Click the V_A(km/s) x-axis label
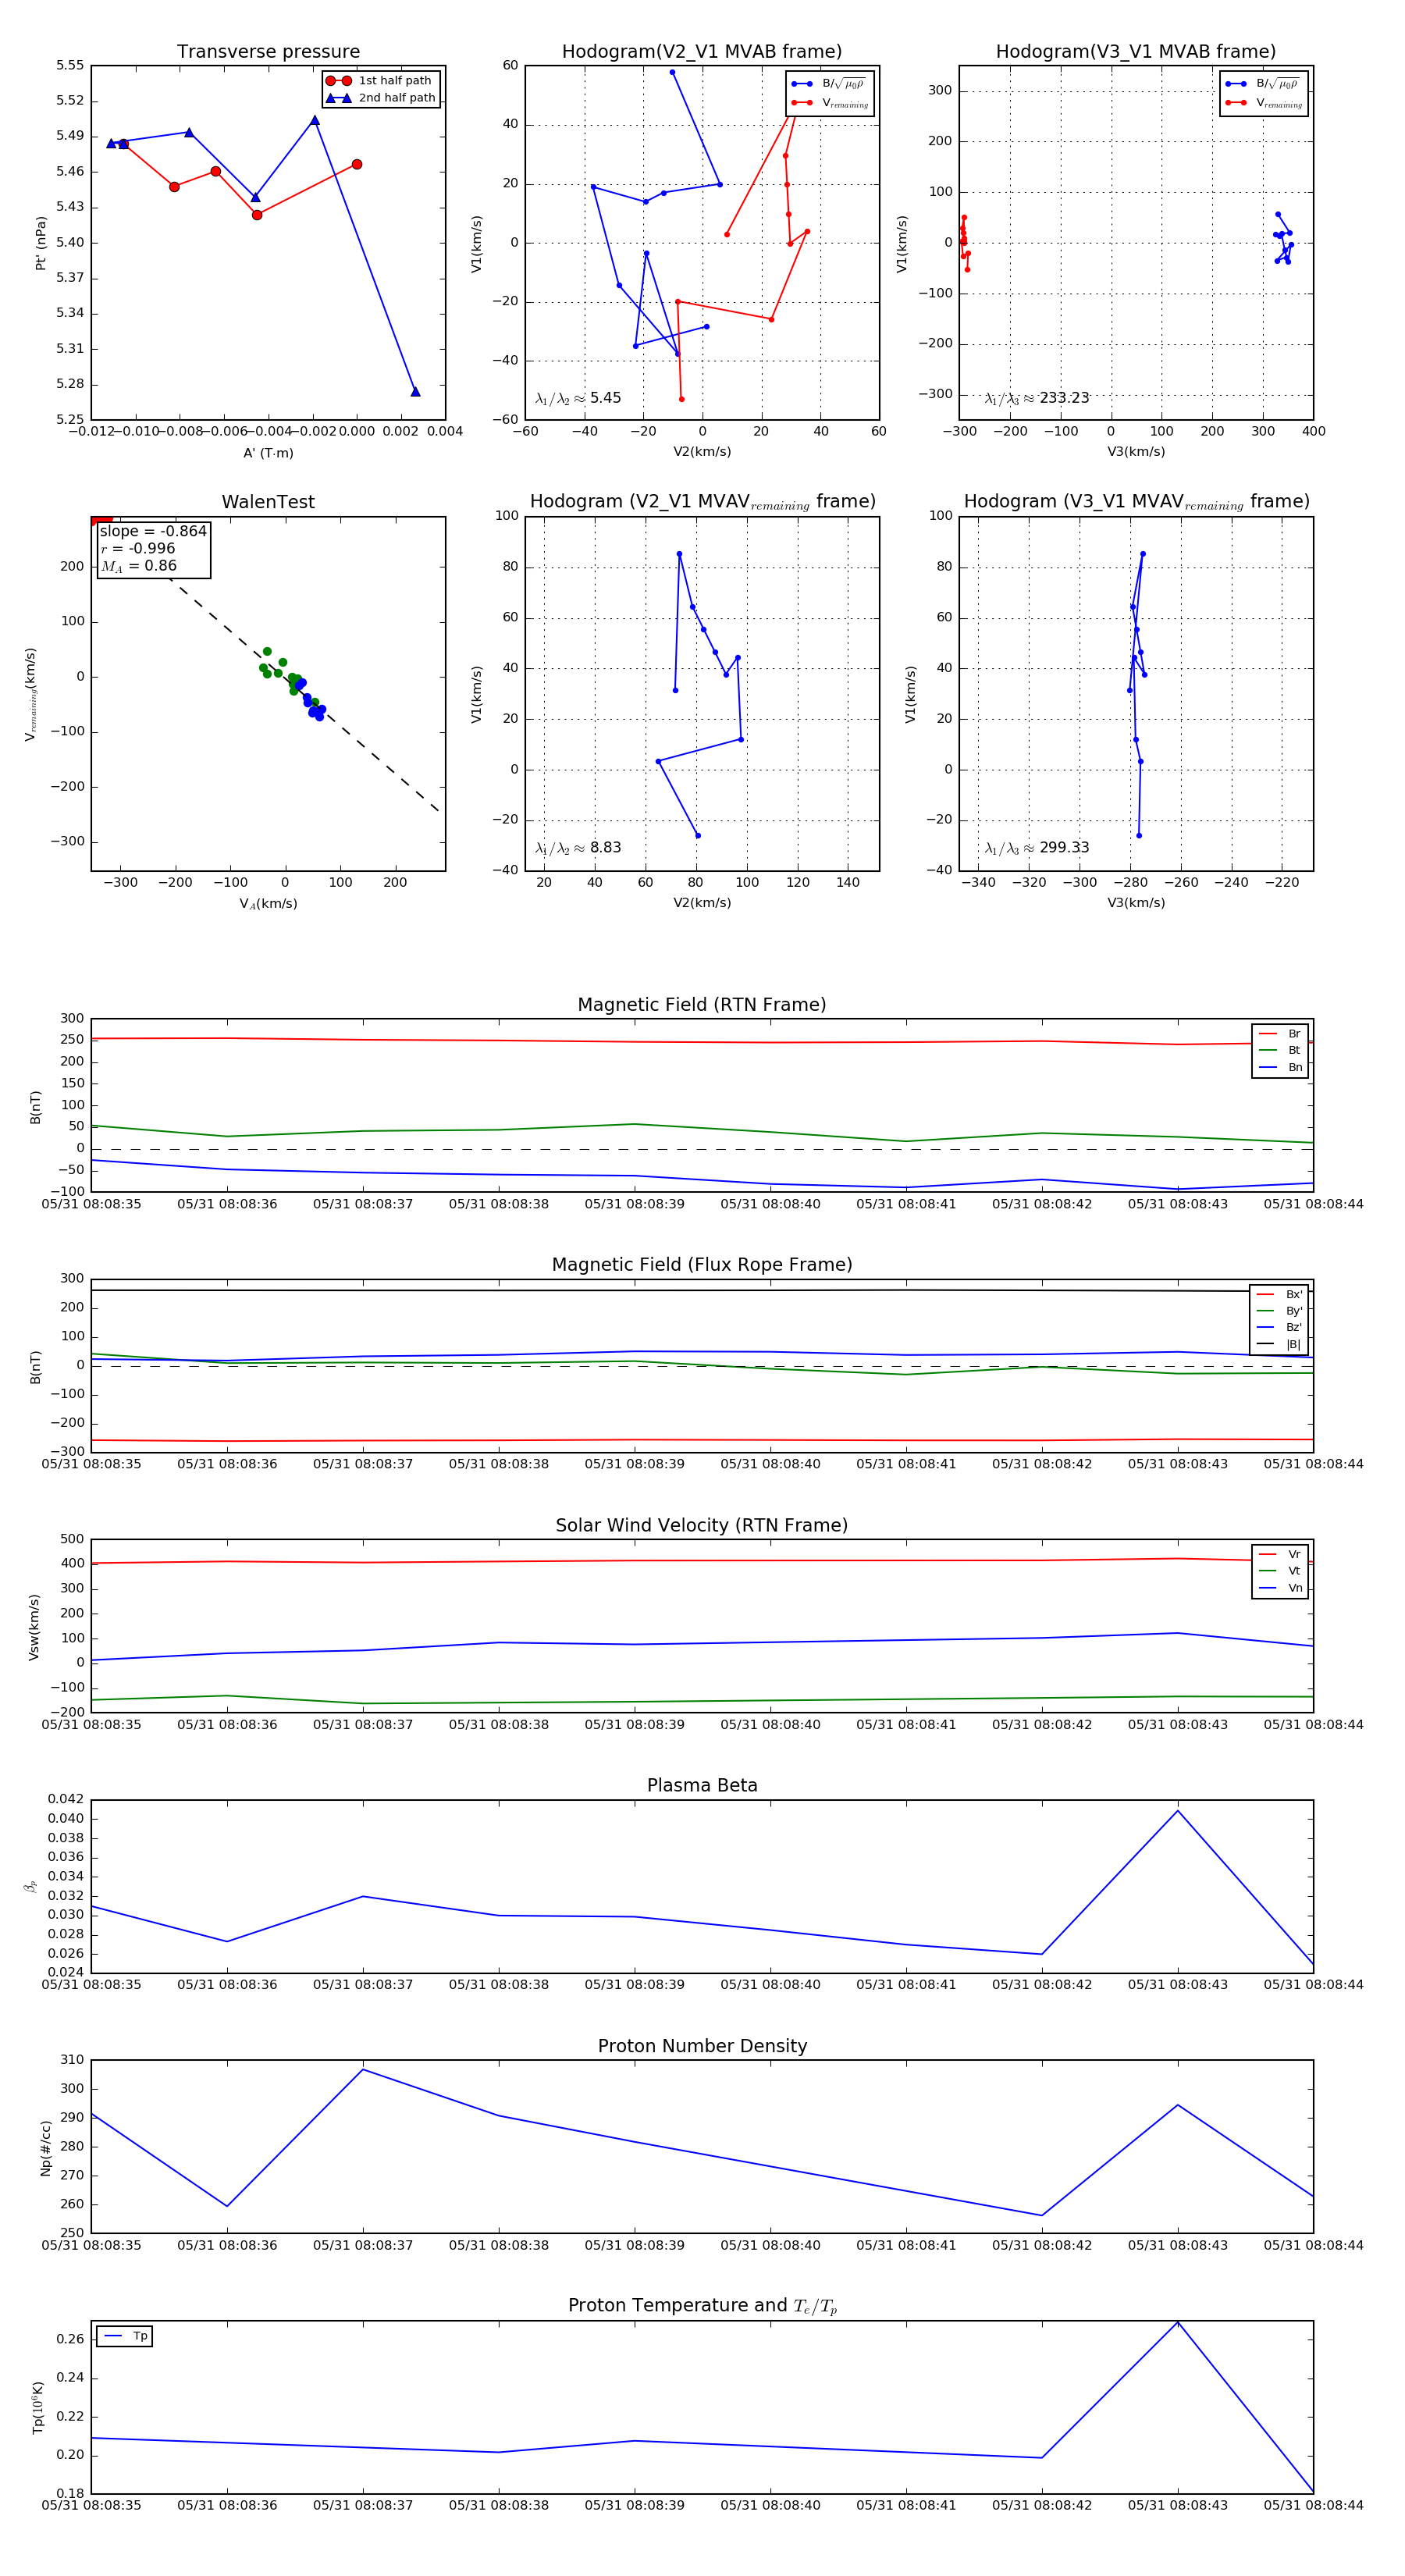This screenshot has width=1405, height=2576. pos(268,904)
